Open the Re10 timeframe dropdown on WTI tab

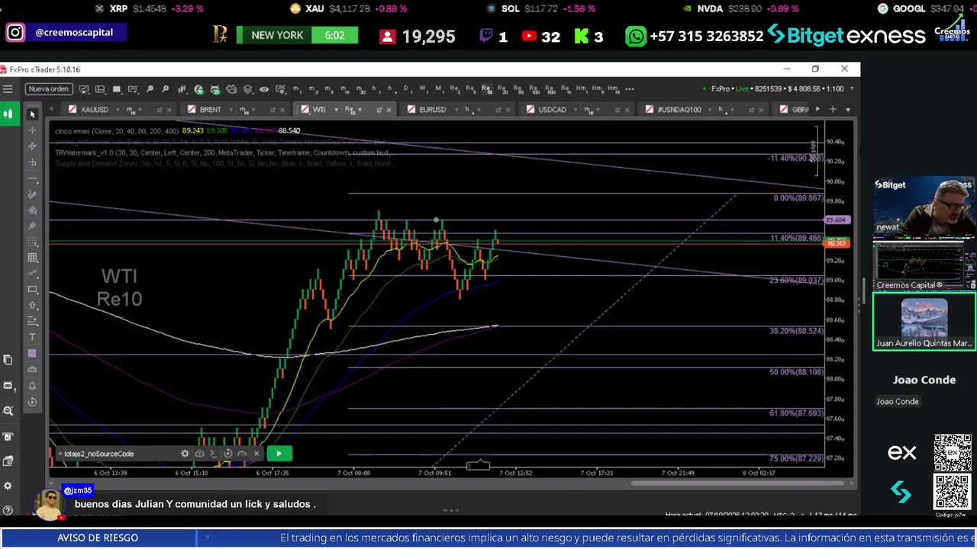coord(351,110)
